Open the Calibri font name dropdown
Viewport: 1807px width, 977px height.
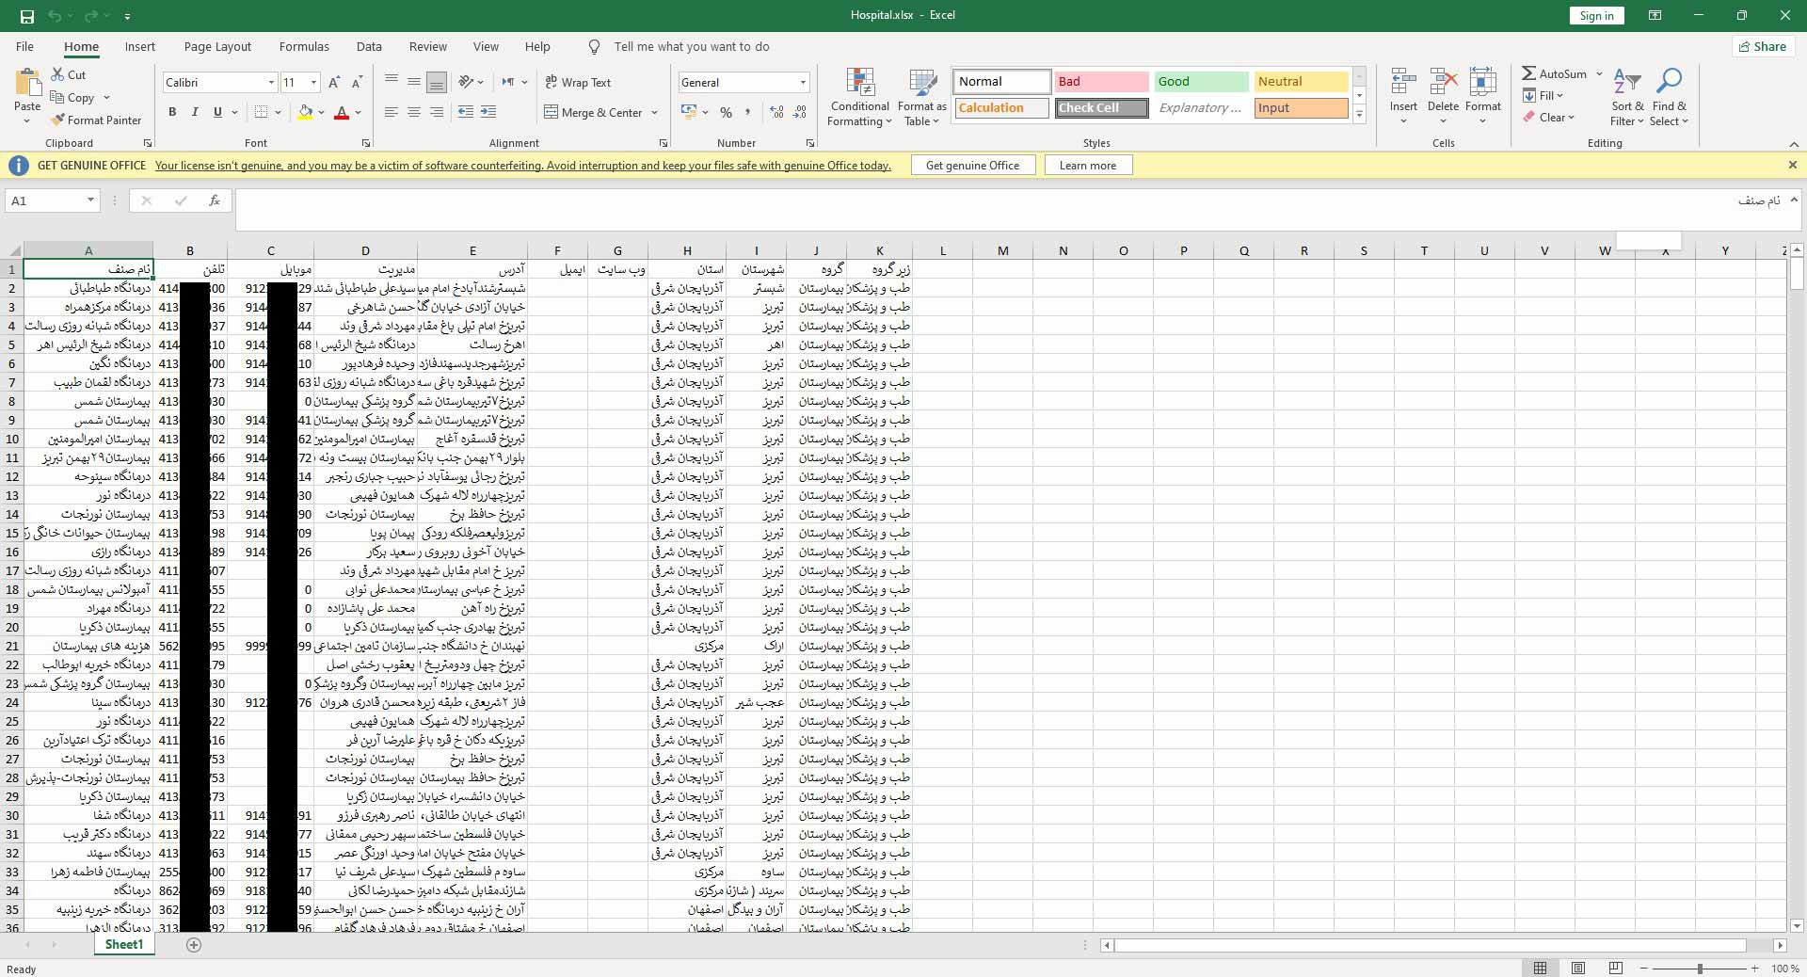[x=271, y=83]
